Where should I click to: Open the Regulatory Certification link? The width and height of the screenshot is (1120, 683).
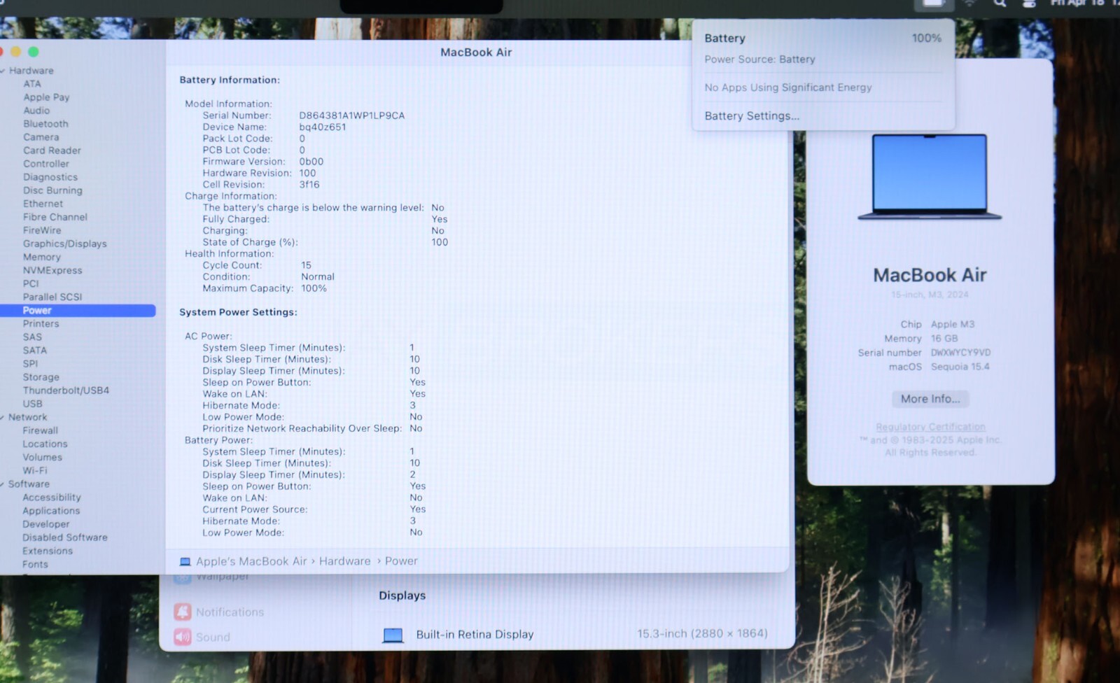(x=930, y=427)
